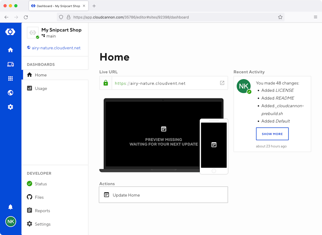
Task: Open a new browser tab with plus
Action: click(94, 6)
